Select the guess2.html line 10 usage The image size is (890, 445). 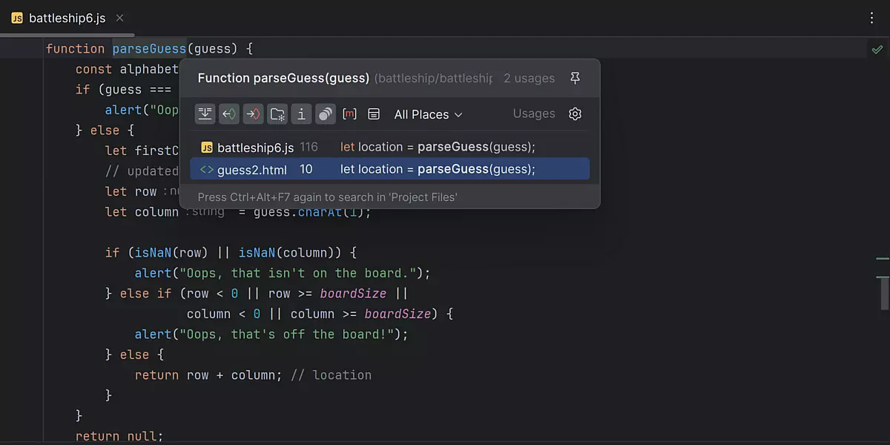pos(389,169)
